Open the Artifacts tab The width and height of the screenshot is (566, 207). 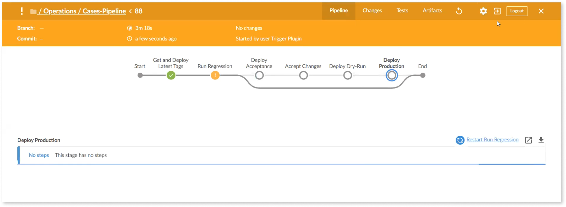(x=432, y=11)
